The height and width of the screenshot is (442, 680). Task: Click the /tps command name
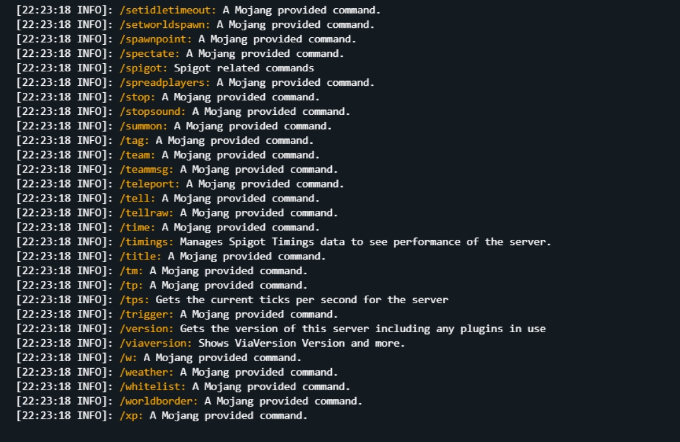[134, 300]
